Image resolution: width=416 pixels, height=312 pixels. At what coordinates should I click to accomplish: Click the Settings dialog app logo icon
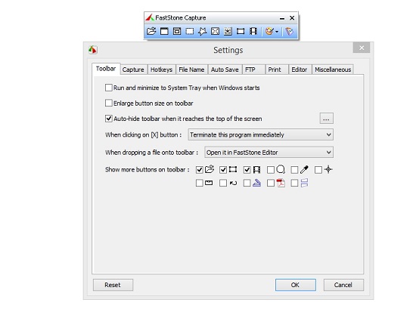(93, 50)
